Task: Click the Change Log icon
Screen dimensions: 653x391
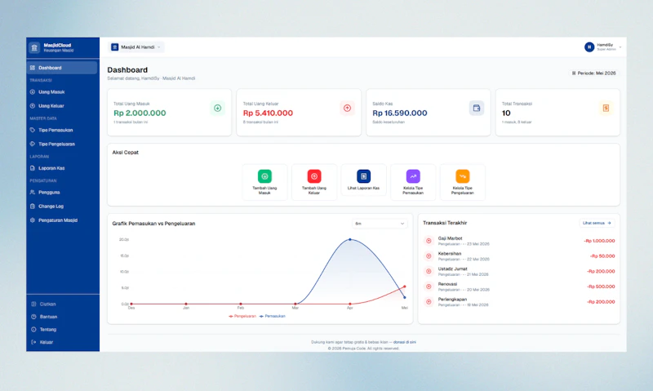Action: coord(33,207)
